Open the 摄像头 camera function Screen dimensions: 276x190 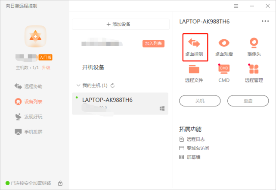coord(254,47)
